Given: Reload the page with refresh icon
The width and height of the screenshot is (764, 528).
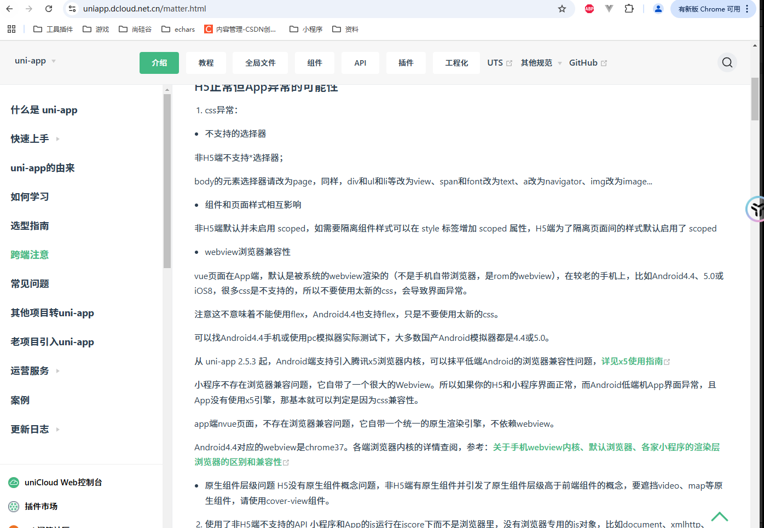Looking at the screenshot, I should (49, 9).
